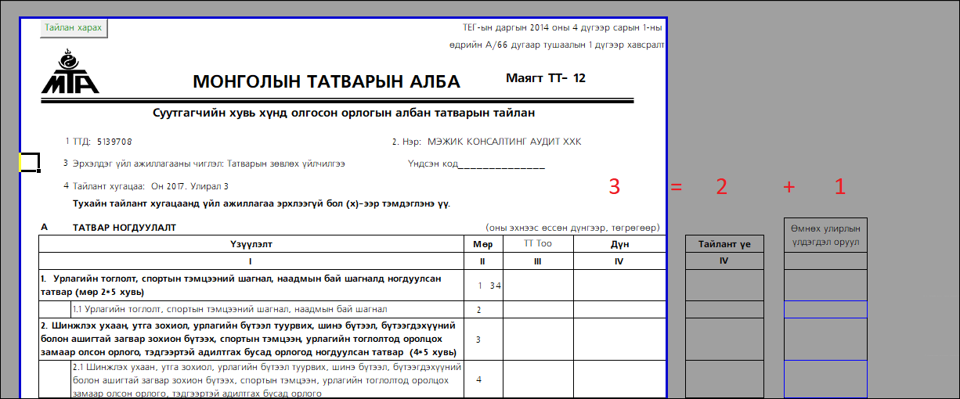Click the "Тайлан харах" button
Image resolution: width=960 pixels, height=399 pixels.
73,27
